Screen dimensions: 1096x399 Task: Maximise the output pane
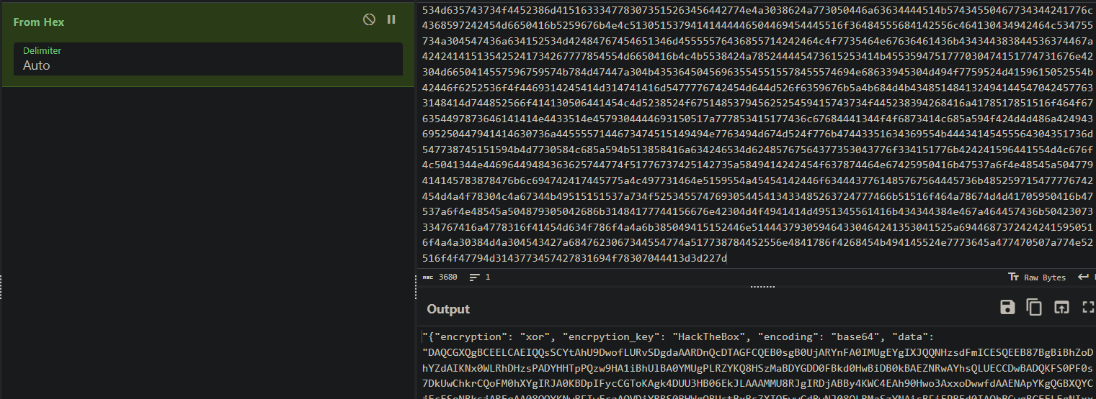coord(1087,308)
